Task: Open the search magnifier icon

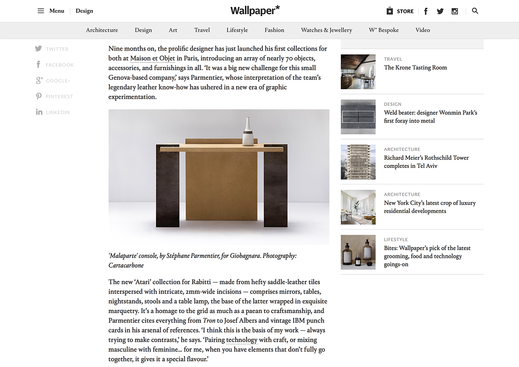Action: point(475,11)
